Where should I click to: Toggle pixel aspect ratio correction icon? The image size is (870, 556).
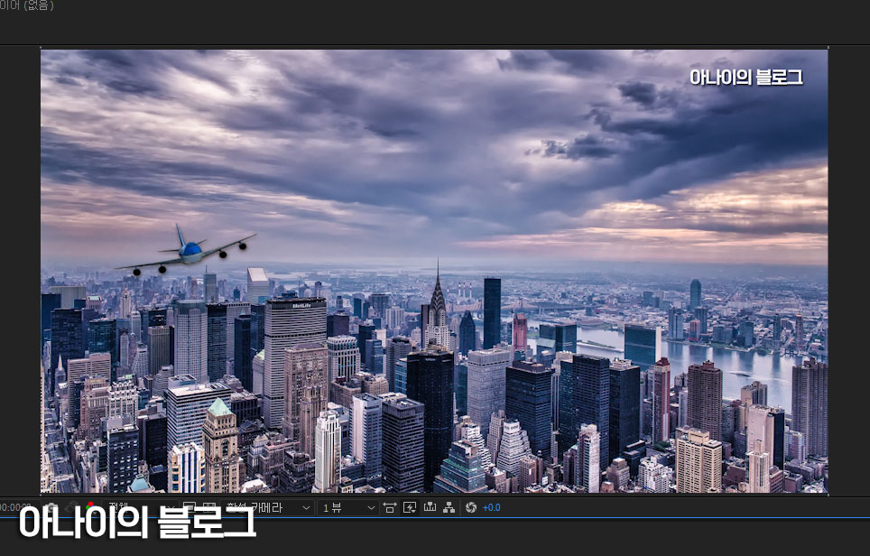(390, 508)
